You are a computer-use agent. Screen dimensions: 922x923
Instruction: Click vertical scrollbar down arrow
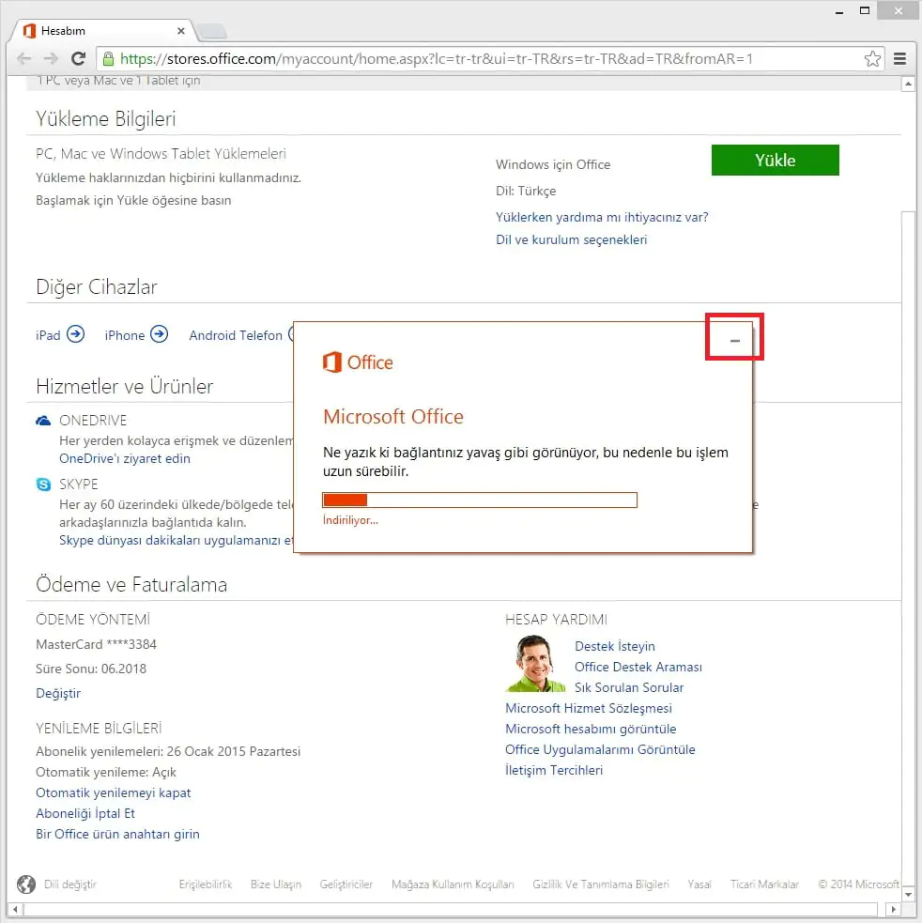[908, 894]
